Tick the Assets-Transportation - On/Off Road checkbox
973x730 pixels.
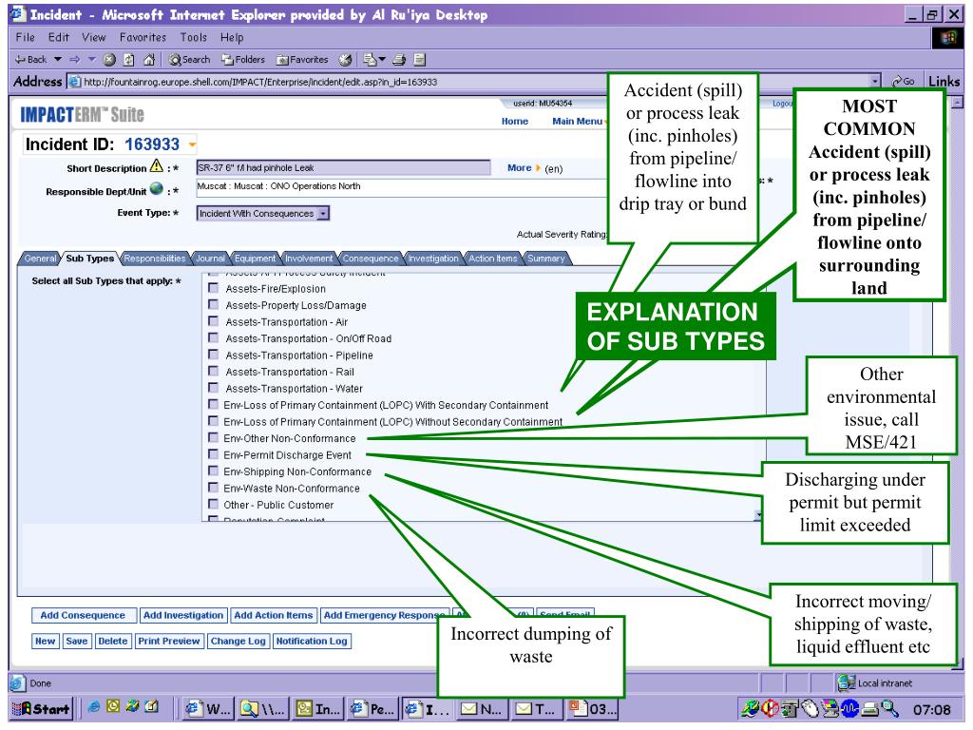pyautogui.click(x=214, y=337)
